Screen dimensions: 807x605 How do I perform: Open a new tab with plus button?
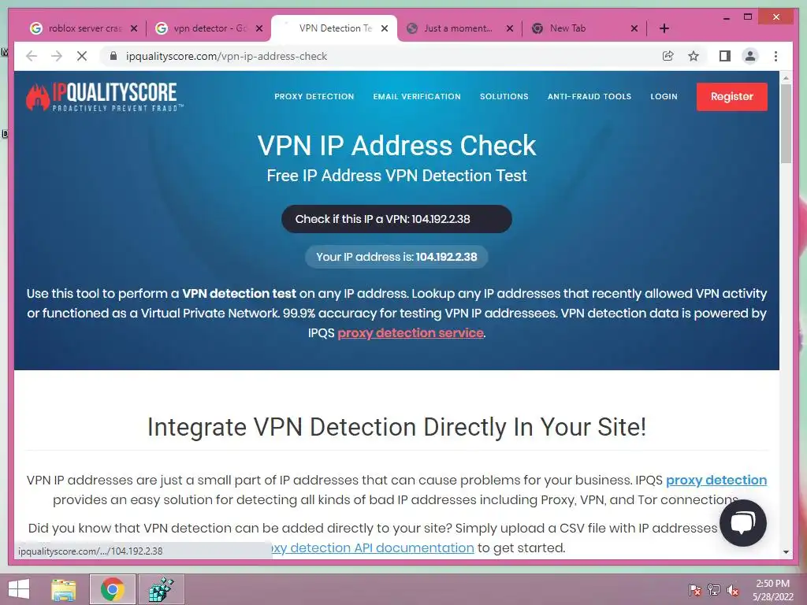pyautogui.click(x=664, y=28)
